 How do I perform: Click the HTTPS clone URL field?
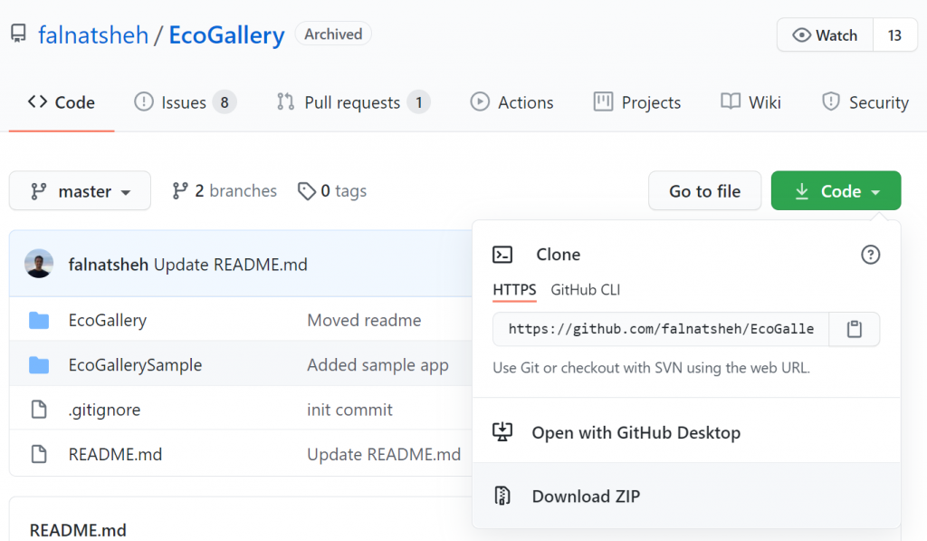660,329
